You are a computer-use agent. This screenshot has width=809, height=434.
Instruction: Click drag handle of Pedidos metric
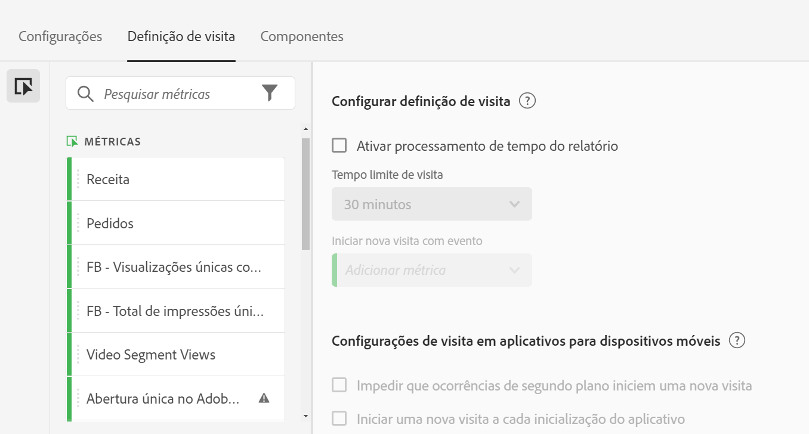coord(78,224)
